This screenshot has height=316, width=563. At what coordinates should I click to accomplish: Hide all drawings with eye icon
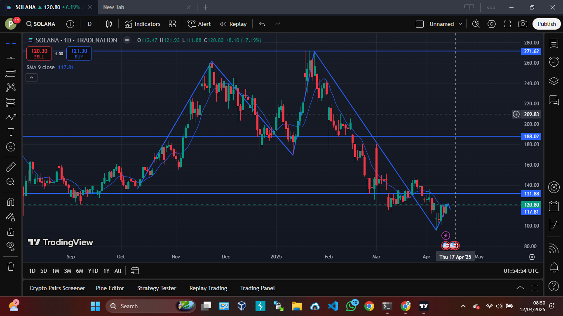point(11,246)
